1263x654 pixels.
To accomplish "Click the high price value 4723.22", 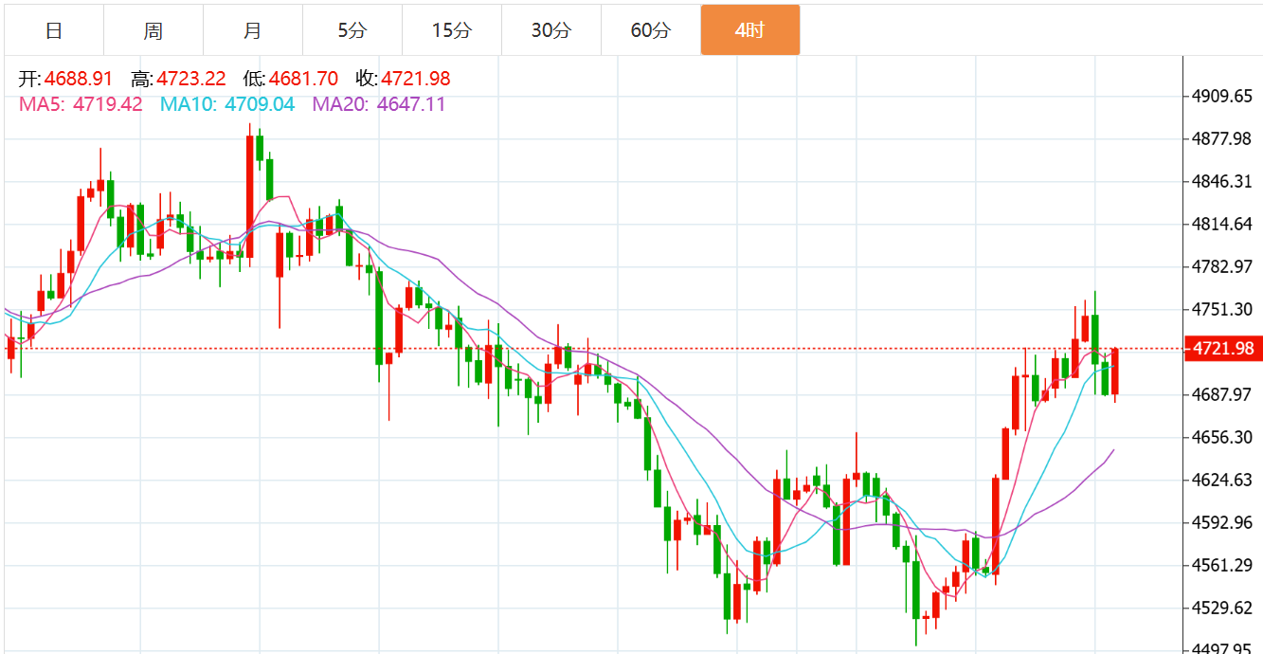I will point(191,79).
